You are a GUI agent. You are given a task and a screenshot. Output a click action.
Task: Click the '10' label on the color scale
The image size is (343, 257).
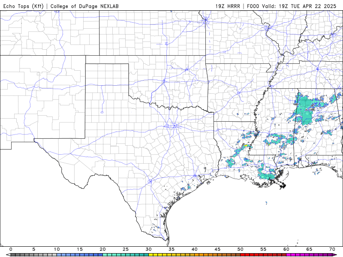coord(57,249)
